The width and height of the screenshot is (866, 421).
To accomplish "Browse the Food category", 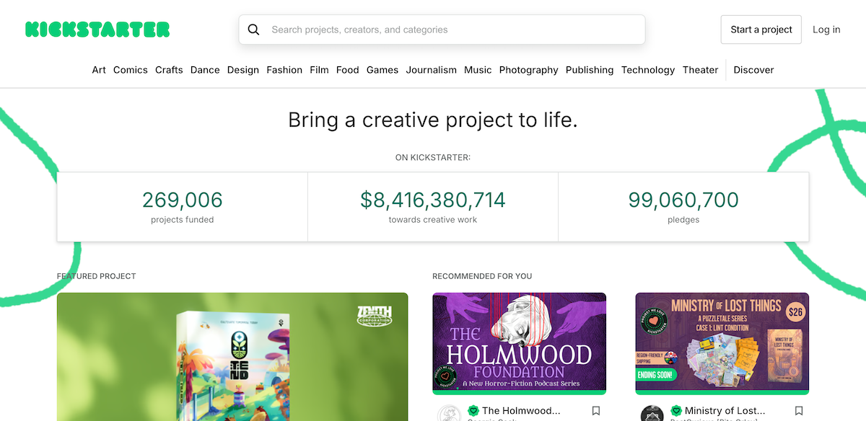I will [347, 70].
